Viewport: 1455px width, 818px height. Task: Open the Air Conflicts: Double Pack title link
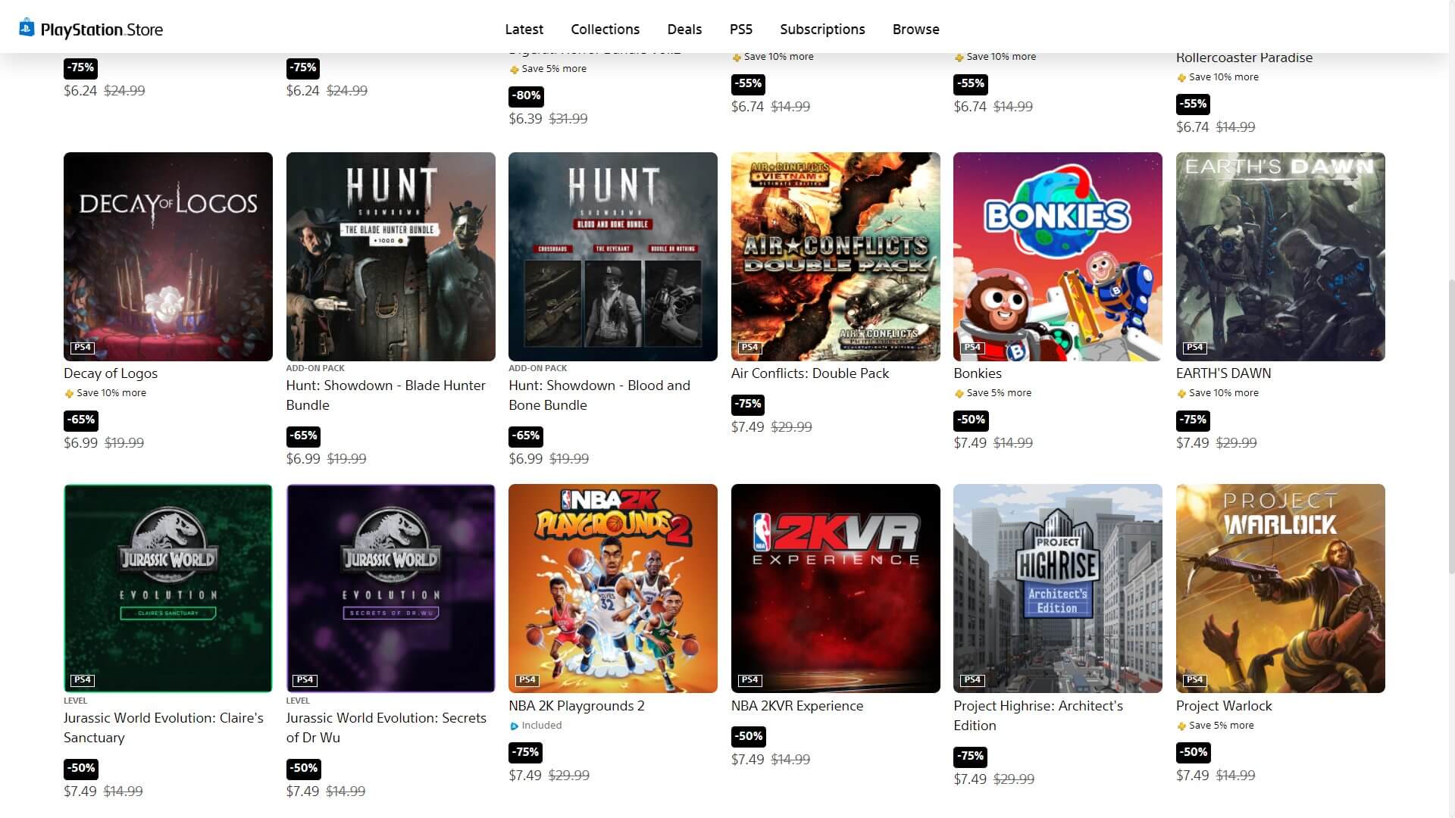click(809, 373)
